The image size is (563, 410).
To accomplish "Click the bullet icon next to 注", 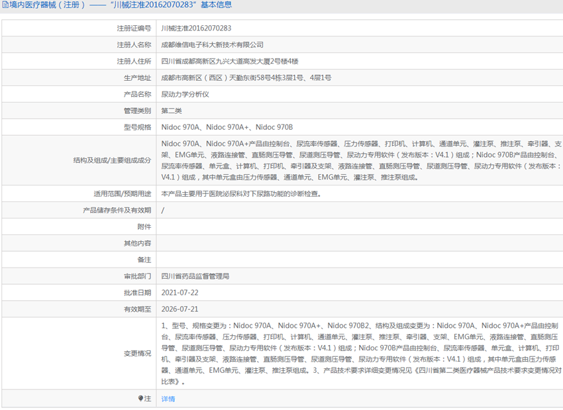I will click(x=140, y=399).
